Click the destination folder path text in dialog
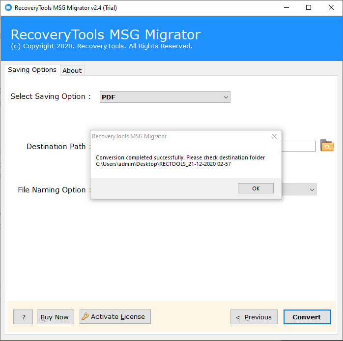Screen dimensions: 343x341 [x=163, y=164]
